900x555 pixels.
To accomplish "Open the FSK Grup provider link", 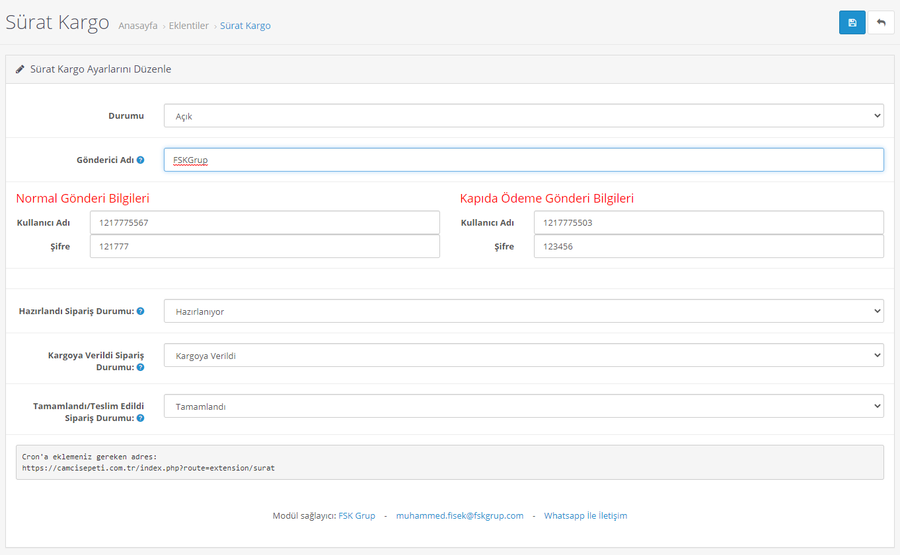I will point(357,515).
